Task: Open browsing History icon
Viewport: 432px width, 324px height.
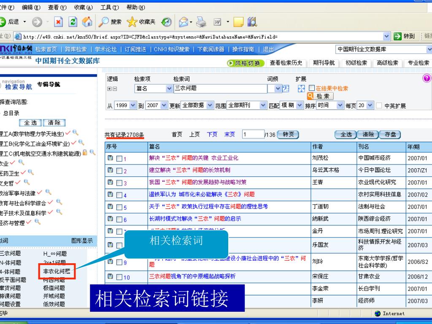Action: [166, 22]
